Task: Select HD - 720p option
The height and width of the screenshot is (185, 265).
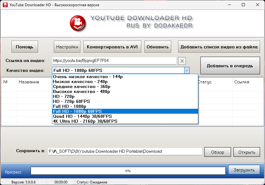Action: (125, 96)
